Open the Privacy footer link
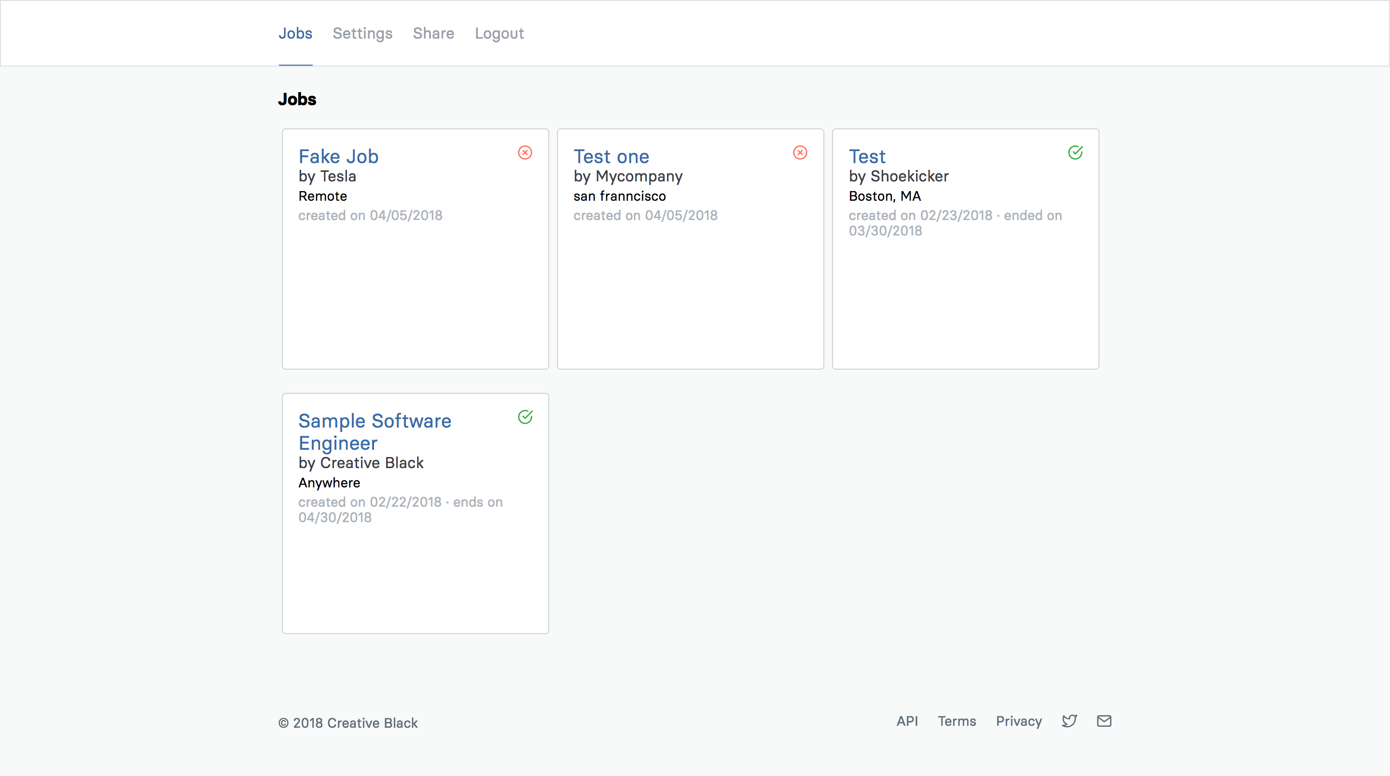Image resolution: width=1390 pixels, height=776 pixels. [x=1019, y=721]
